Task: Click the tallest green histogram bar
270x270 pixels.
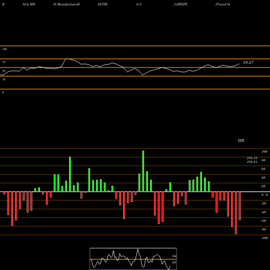Action: pyautogui.click(x=143, y=171)
